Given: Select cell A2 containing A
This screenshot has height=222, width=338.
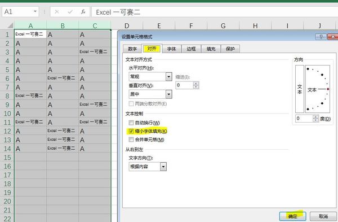Looking at the screenshot, I should coord(30,43).
